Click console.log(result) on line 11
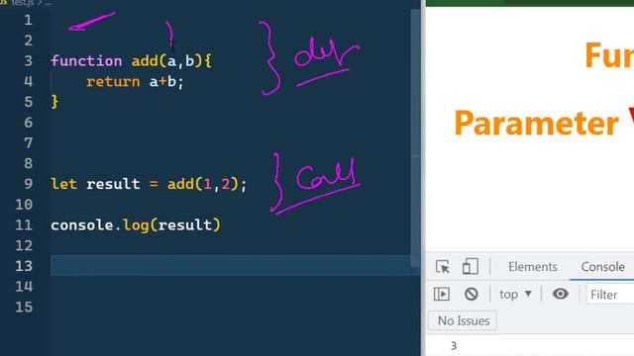The image size is (634, 356). click(x=136, y=225)
